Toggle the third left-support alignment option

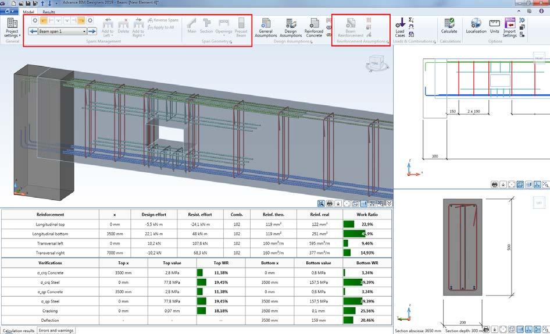tap(58, 20)
